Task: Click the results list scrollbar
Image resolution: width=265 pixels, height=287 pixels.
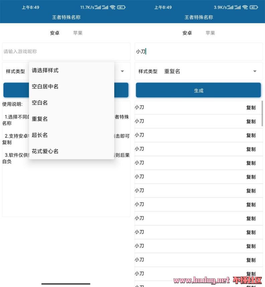Action: (262, 113)
